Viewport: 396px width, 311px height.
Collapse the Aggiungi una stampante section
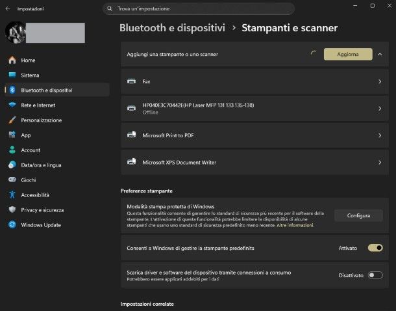pyautogui.click(x=379, y=54)
